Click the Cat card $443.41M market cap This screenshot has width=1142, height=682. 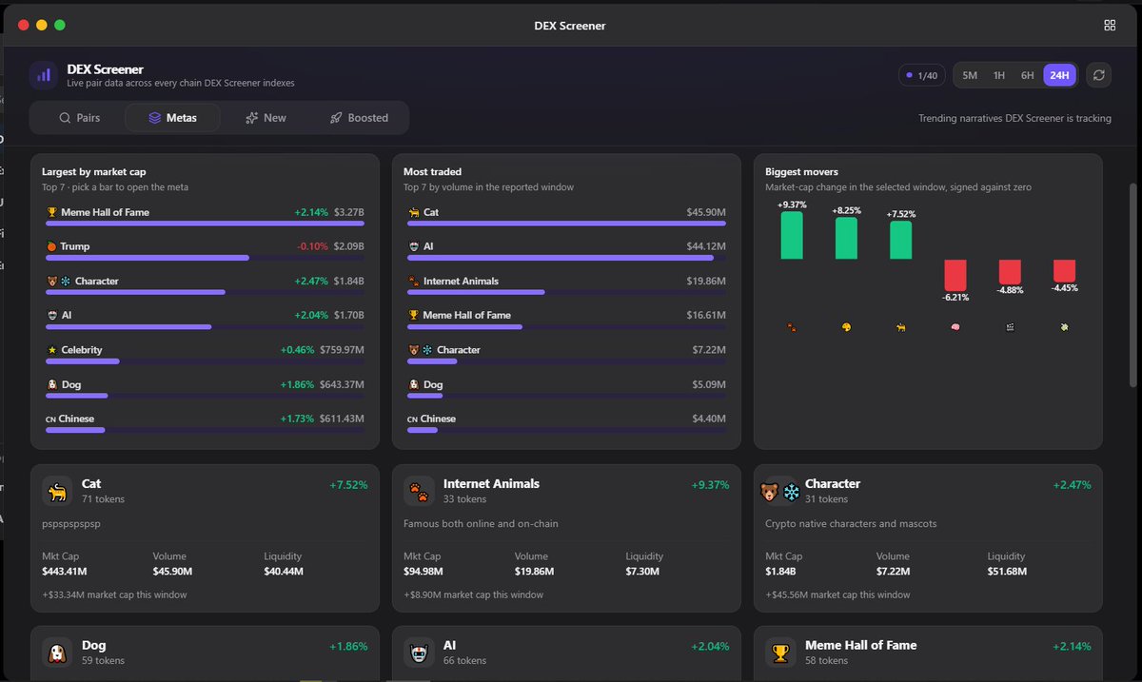click(x=65, y=571)
